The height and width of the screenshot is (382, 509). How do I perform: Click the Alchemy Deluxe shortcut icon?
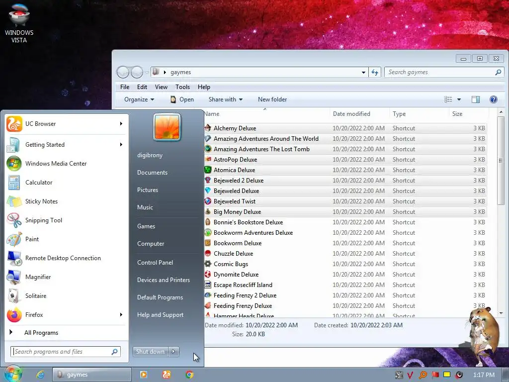(208, 128)
